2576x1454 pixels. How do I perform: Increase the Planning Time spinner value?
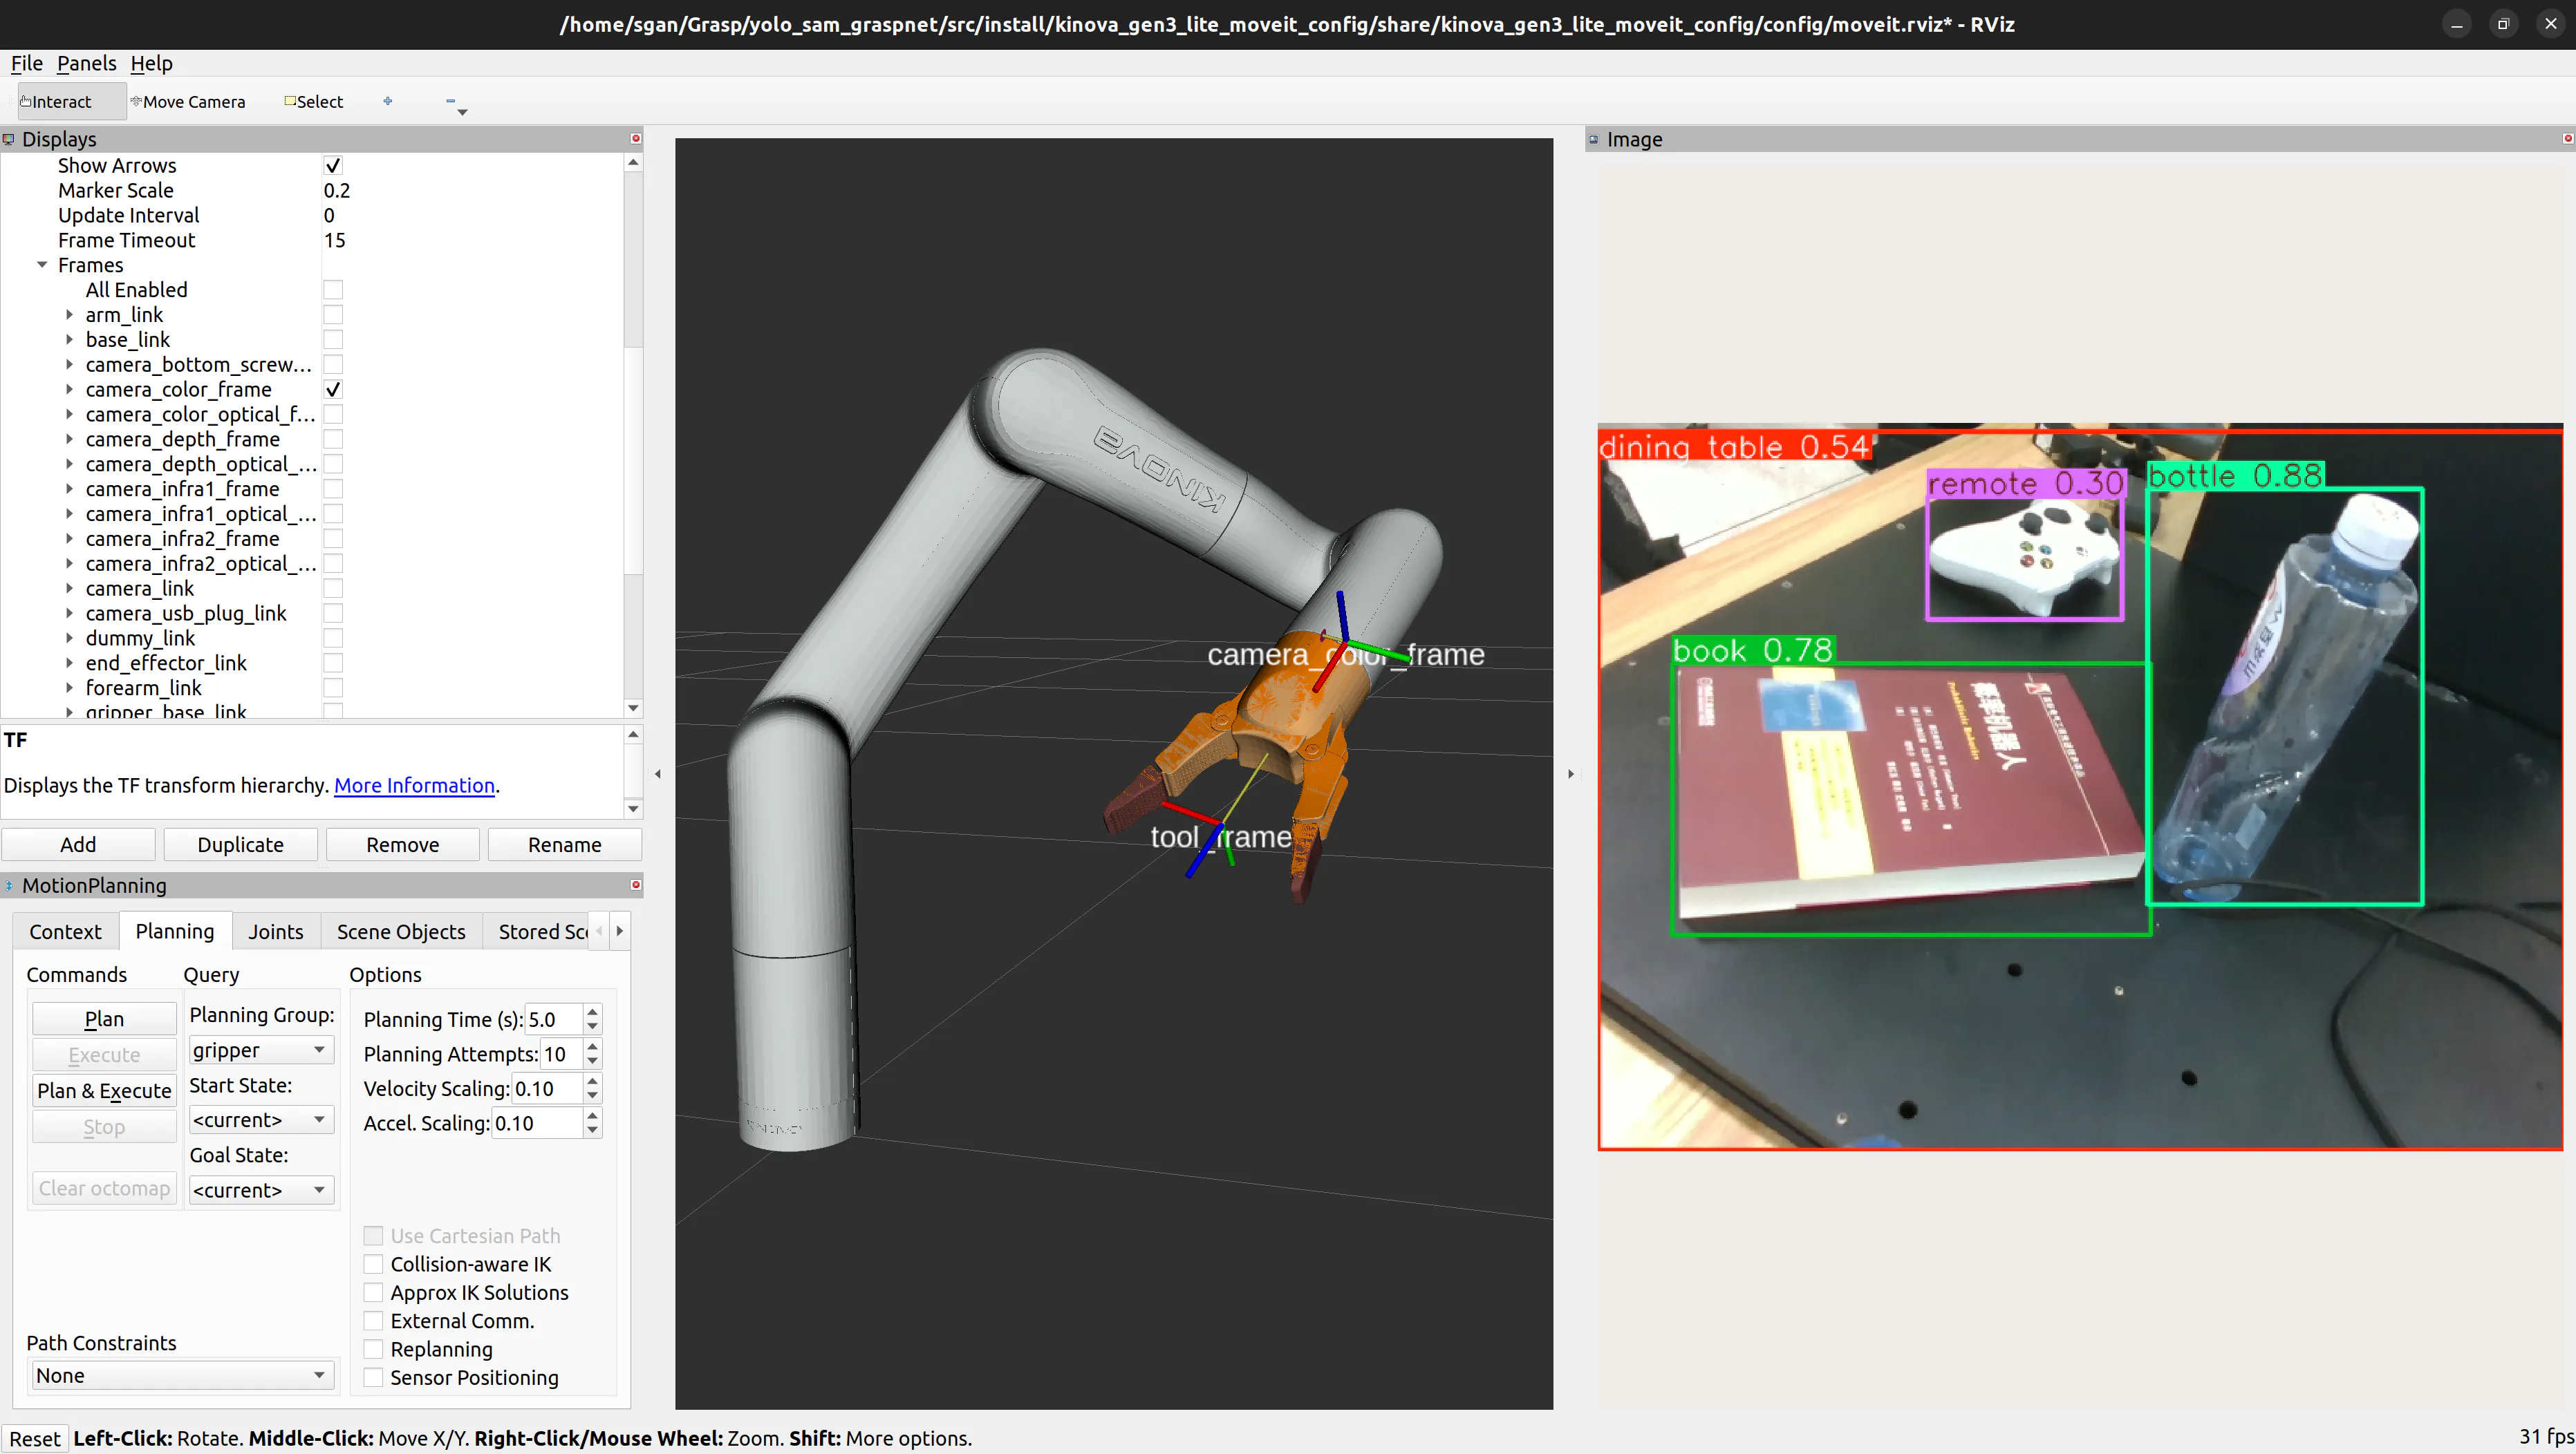tap(593, 1011)
